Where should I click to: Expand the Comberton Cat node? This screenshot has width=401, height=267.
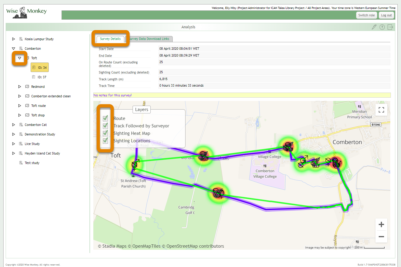13,125
